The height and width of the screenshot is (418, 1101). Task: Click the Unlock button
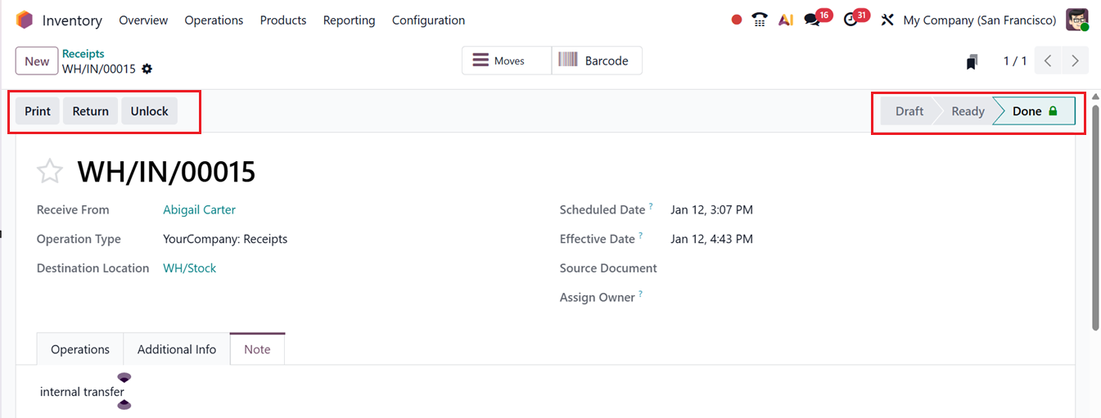tap(149, 111)
